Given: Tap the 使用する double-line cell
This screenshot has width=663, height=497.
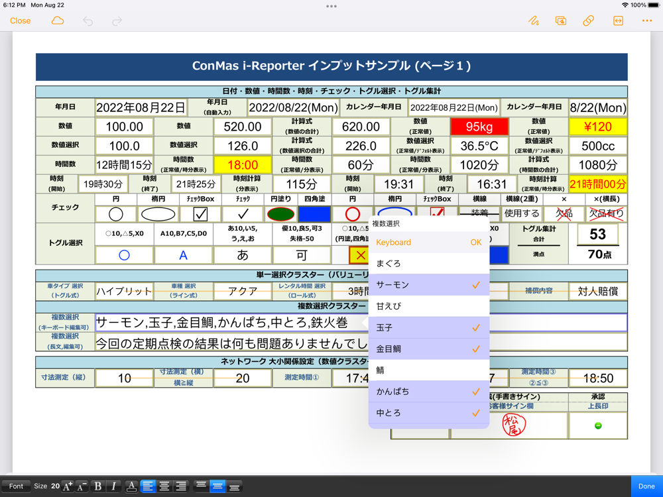Looking at the screenshot, I should (x=522, y=214).
